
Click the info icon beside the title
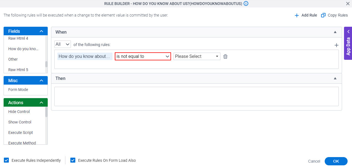click(x=246, y=4)
